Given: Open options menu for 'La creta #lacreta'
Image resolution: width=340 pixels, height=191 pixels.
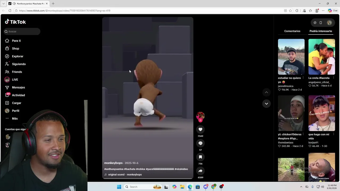Looking at the screenshot, I should [x=334, y=78].
